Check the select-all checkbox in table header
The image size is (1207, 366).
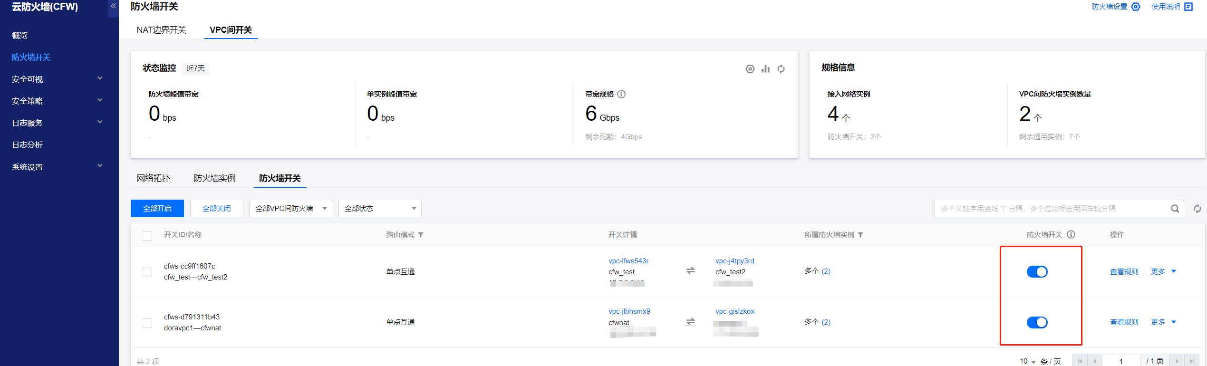pyautogui.click(x=147, y=236)
